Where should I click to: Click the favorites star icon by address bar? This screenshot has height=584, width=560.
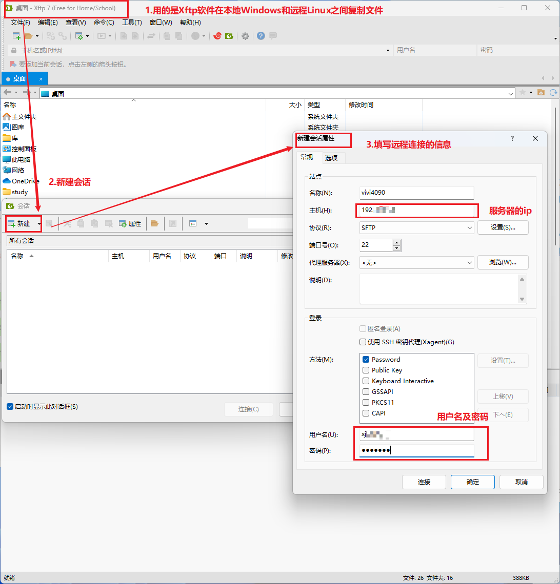coord(523,92)
